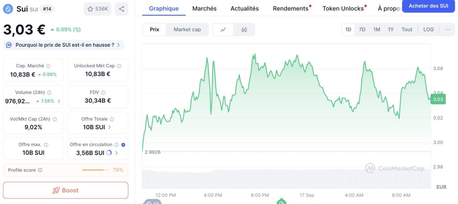Open the Marchés tab
Viewport: 458px width, 204px height.
(x=204, y=8)
